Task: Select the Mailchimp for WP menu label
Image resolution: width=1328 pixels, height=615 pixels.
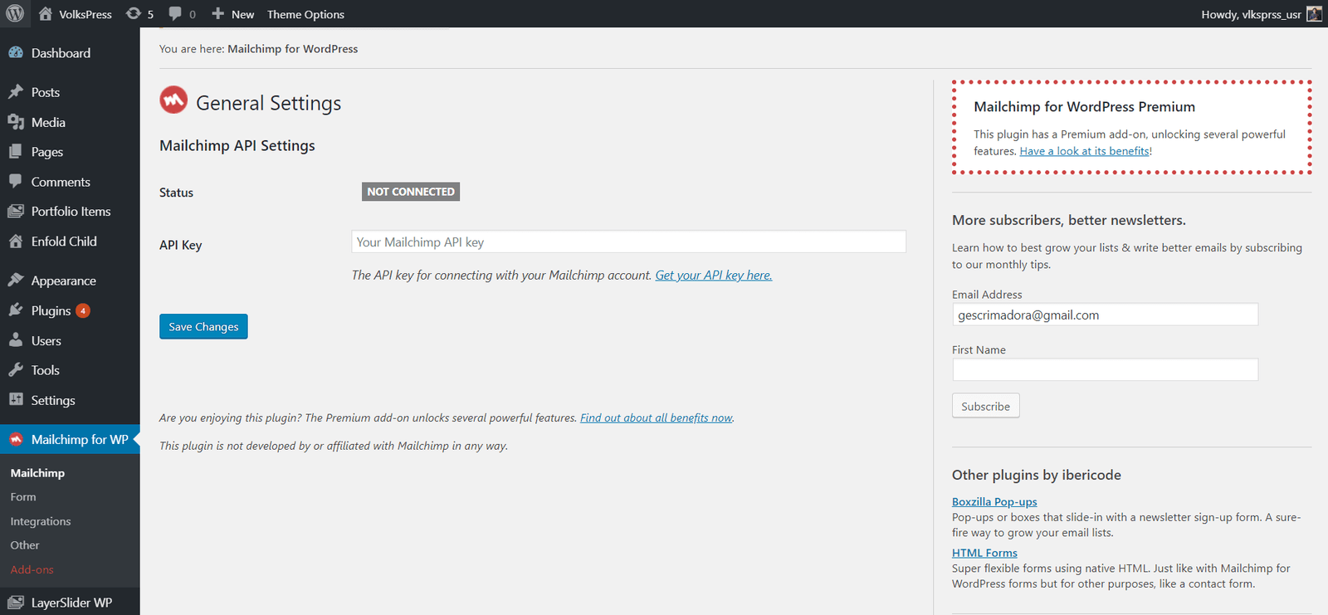Action: click(80, 439)
